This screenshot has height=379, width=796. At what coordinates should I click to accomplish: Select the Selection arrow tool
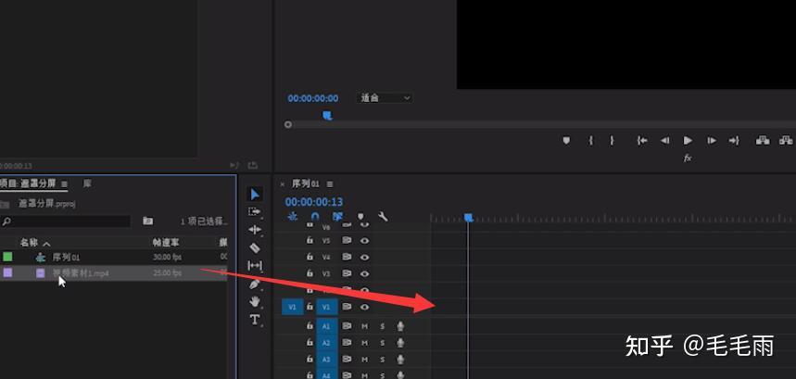(x=255, y=194)
